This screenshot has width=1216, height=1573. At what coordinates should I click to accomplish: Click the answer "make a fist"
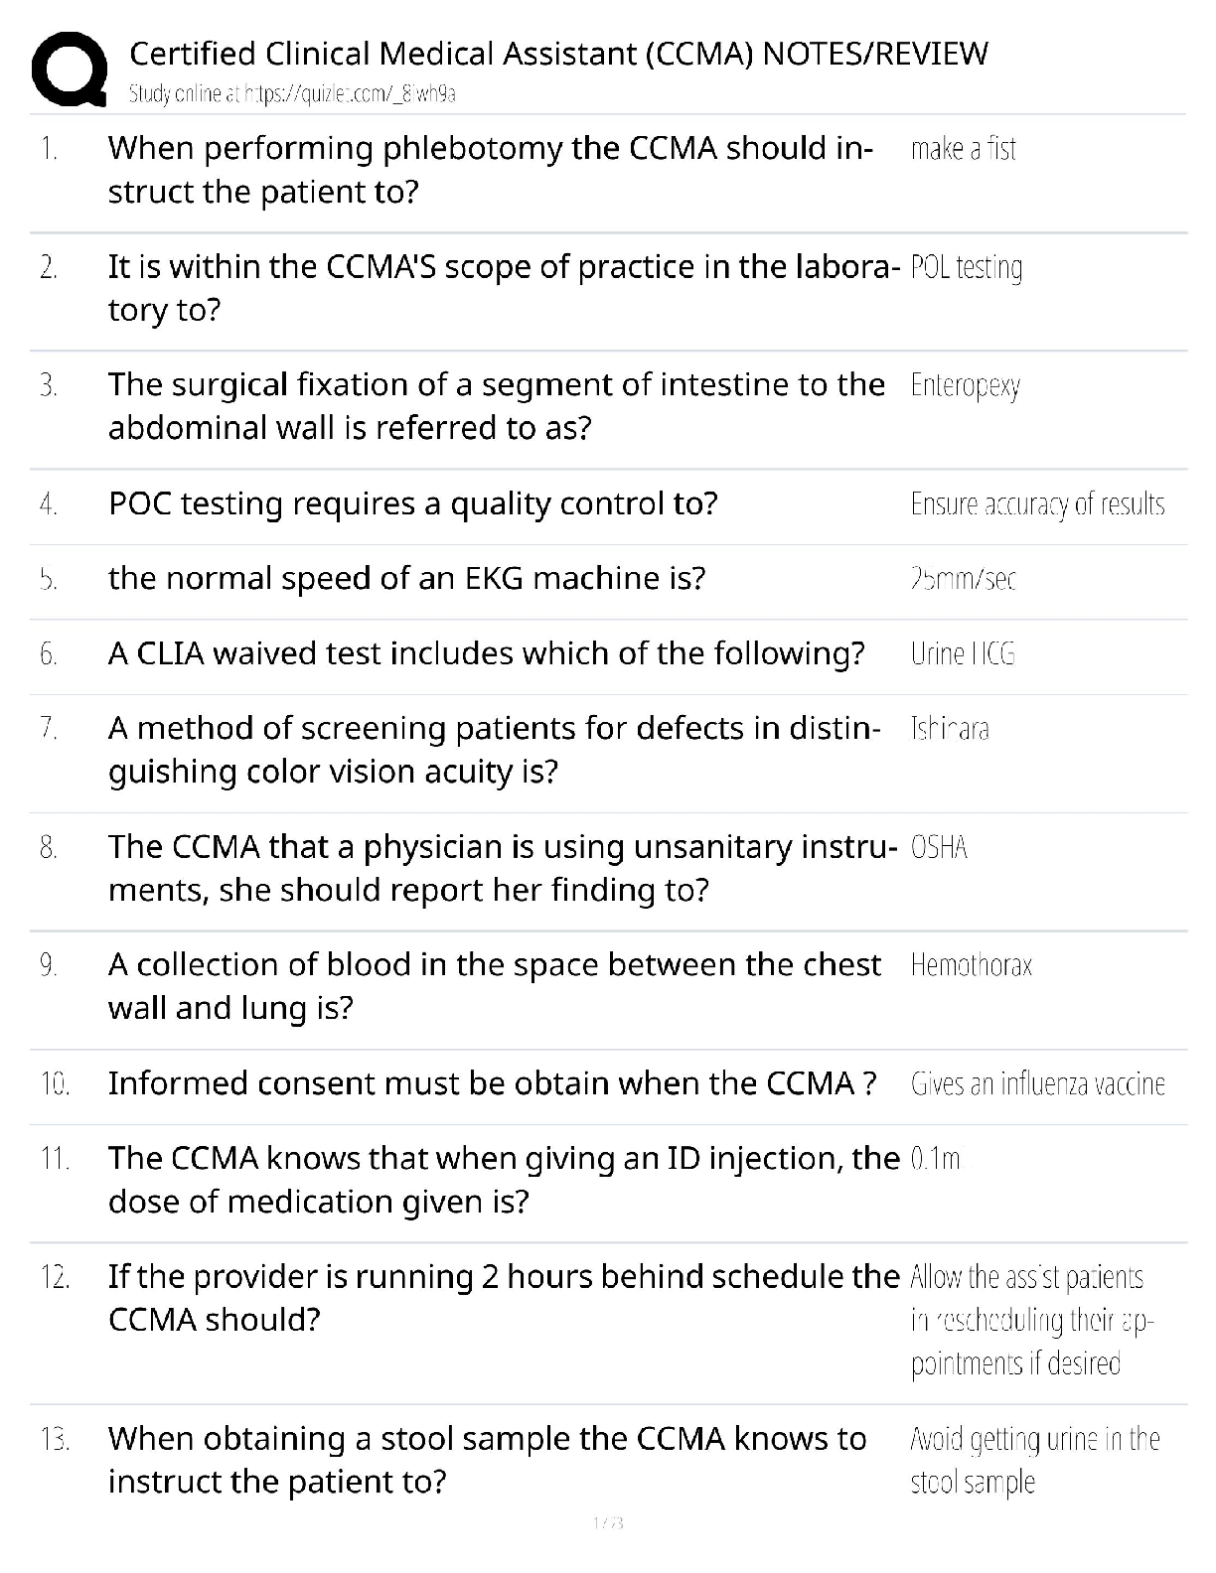point(963,149)
